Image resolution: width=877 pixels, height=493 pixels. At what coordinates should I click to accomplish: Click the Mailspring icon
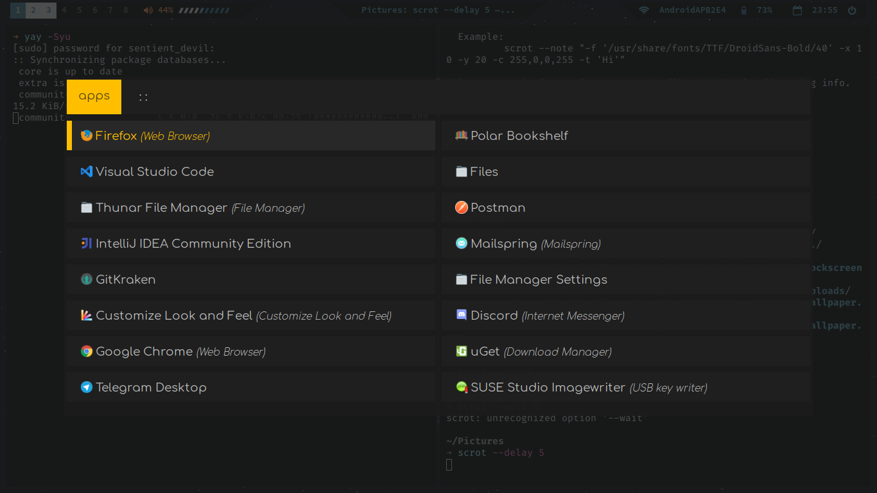pyautogui.click(x=461, y=243)
